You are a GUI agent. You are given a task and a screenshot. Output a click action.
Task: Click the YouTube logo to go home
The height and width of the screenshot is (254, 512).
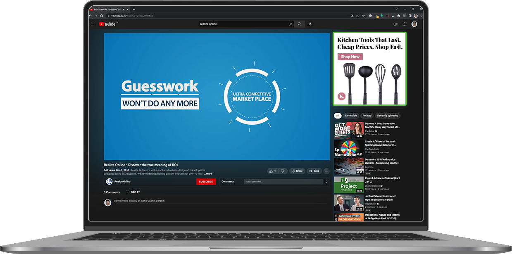point(107,24)
